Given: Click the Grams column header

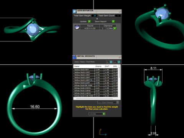Looking at the screenshot, I should [x=99, y=66].
